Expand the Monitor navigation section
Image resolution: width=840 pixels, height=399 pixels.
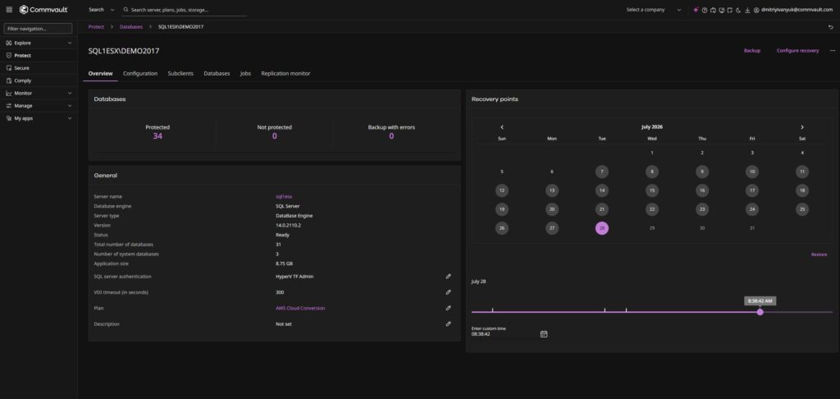pos(39,94)
